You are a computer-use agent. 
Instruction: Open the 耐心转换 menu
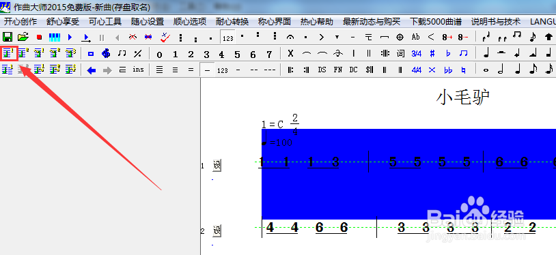tap(232, 22)
